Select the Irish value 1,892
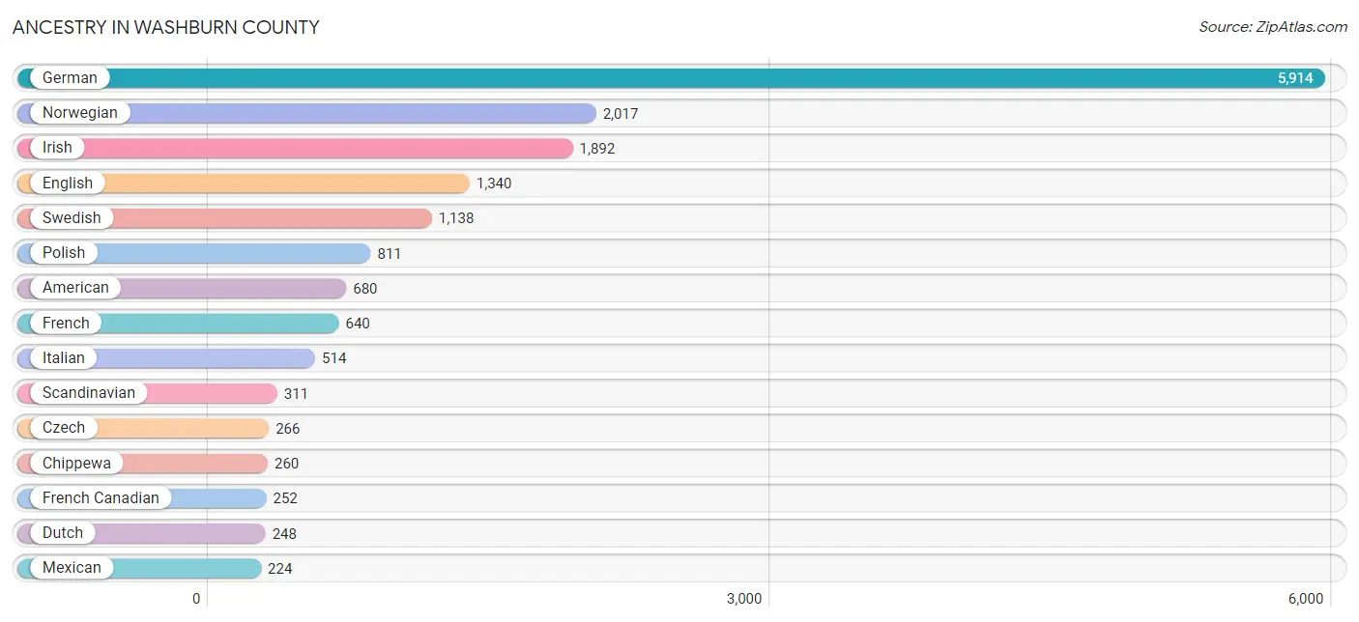The width and height of the screenshot is (1359, 622). click(597, 149)
